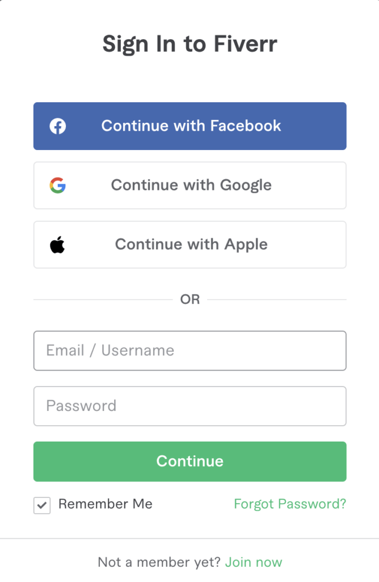The image size is (379, 582).
Task: Click the checkmark icon beside Remember Me
Action: (42, 505)
